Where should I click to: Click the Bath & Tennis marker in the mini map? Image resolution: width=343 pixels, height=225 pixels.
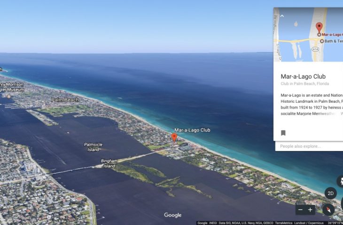tap(322, 41)
